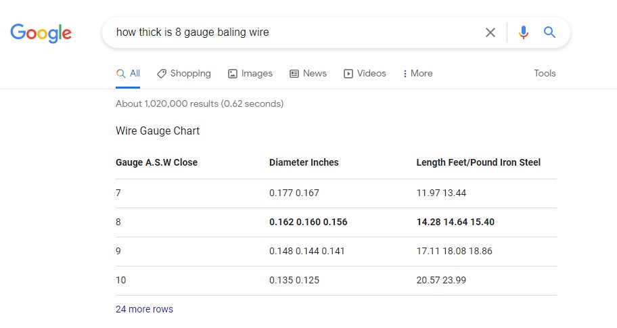617x328 pixels.
Task: Select the gauge 8 diameter values cell
Action: click(308, 222)
